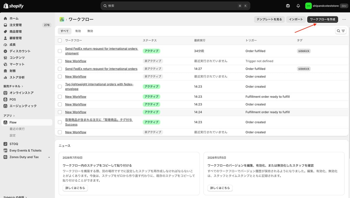Click the ホーム home icon in sidebar

coord(6,18)
